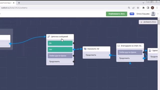Click Продолжить in Цепочка сообщений block
The image size is (160, 90).
tap(60, 61)
